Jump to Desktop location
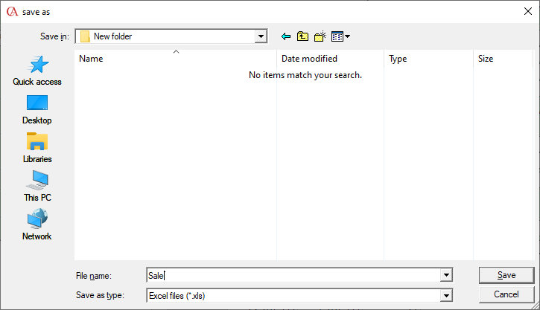Viewport: 540px width, 310px height. tap(37, 109)
